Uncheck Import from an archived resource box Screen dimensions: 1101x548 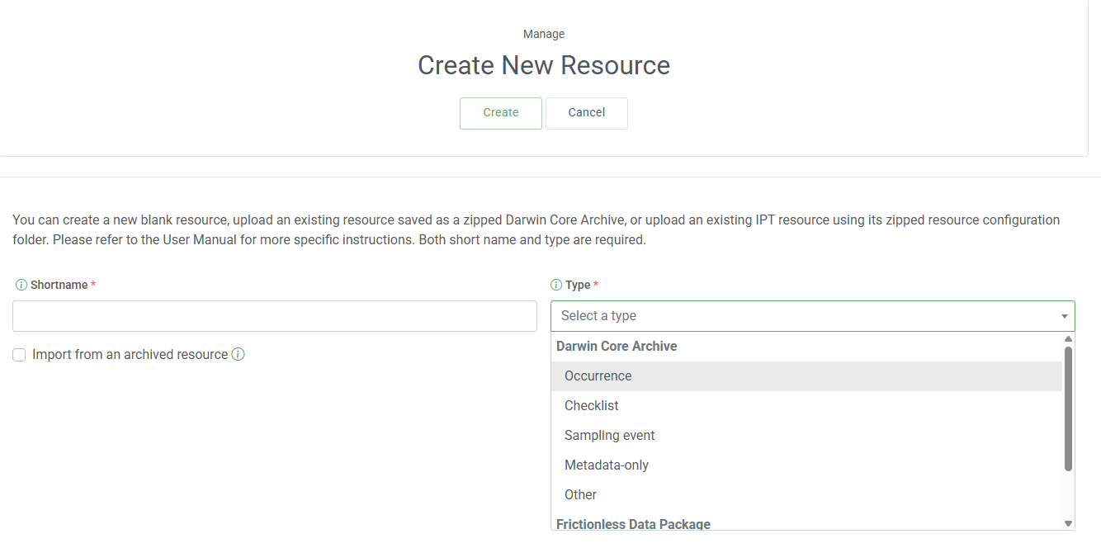19,354
